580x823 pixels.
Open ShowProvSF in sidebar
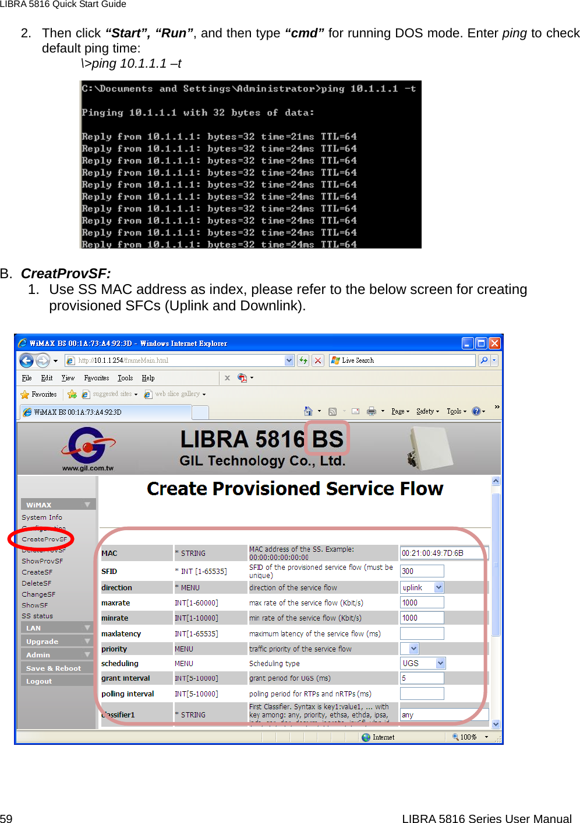pos(43,561)
